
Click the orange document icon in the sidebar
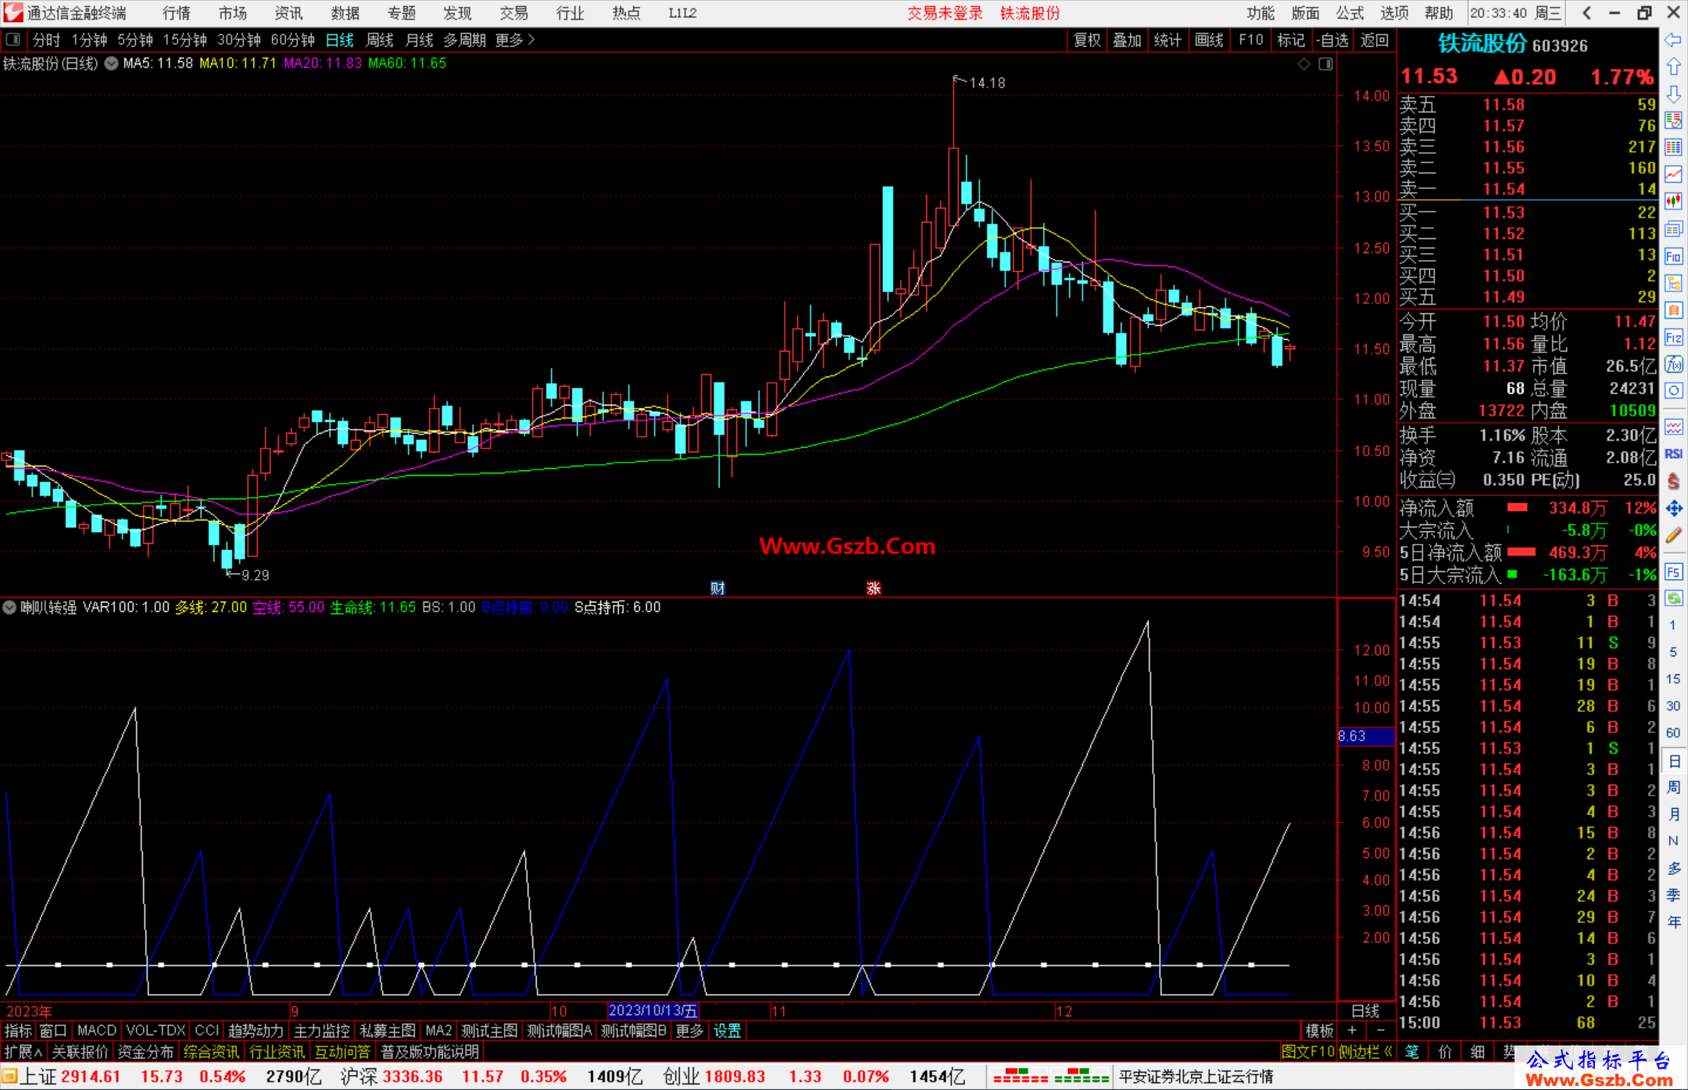click(1673, 310)
